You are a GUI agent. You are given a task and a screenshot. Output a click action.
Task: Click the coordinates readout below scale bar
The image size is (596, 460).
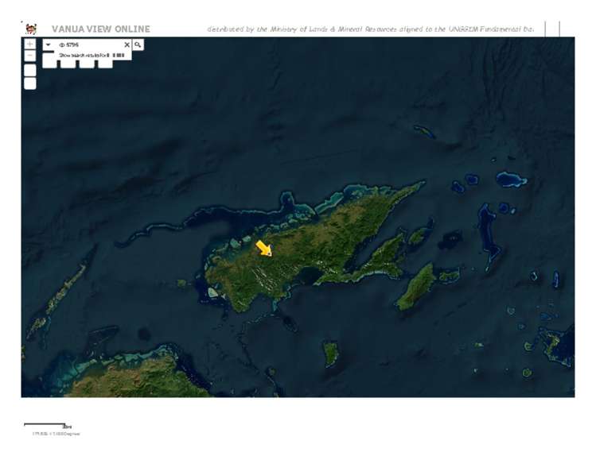pos(56,434)
